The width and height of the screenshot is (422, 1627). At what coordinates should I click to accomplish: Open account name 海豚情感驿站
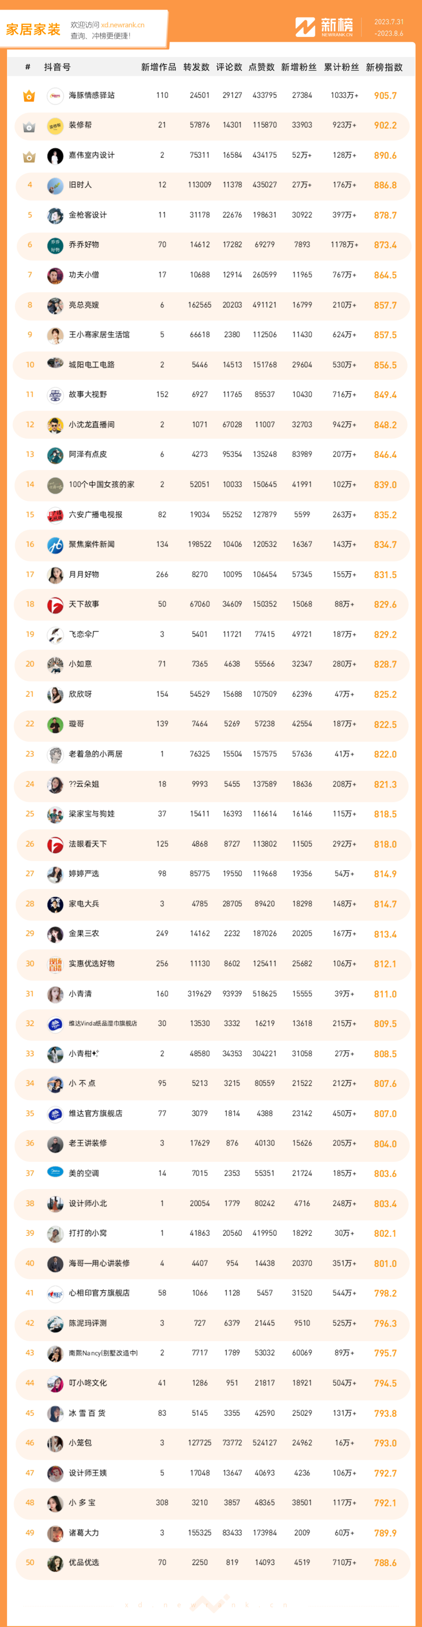click(91, 95)
